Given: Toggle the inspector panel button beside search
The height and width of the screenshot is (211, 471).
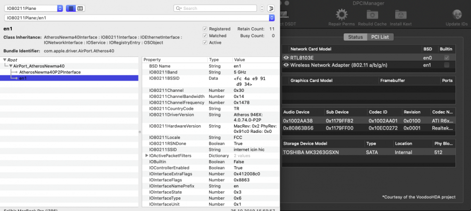Looking at the screenshot, I should pyautogui.click(x=271, y=8).
